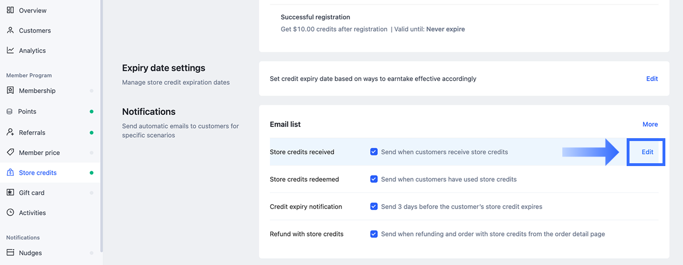Click the Activities clock icon
The height and width of the screenshot is (265, 683).
(10, 213)
